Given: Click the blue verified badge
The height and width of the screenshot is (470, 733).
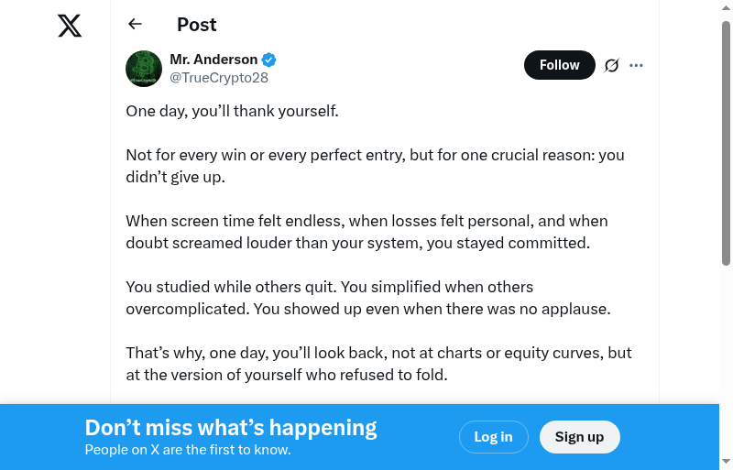Looking at the screenshot, I should point(269,60).
